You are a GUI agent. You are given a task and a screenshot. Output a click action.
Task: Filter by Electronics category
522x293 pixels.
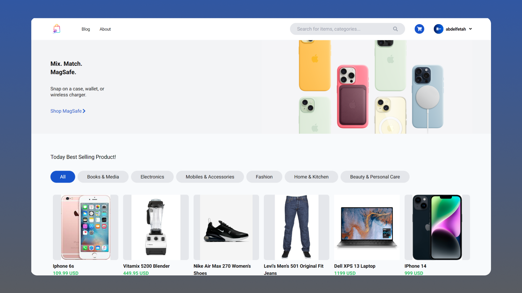(152, 177)
